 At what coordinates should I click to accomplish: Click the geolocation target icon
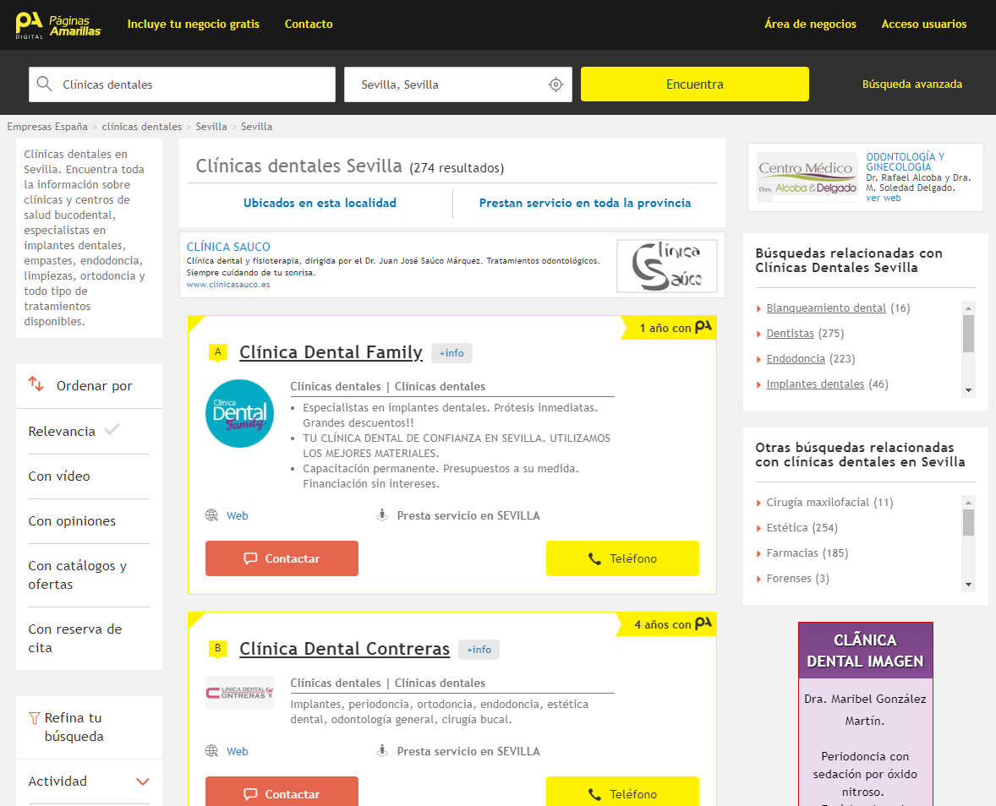[x=555, y=84]
